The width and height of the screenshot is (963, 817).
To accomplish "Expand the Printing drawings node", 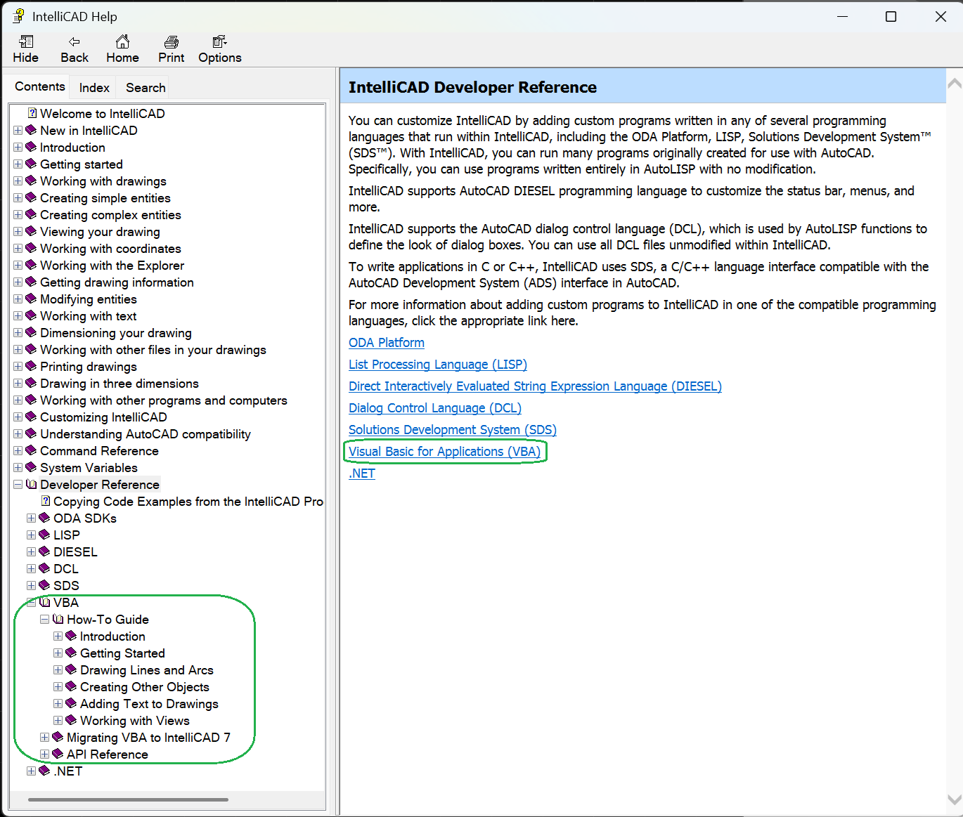I will point(18,367).
